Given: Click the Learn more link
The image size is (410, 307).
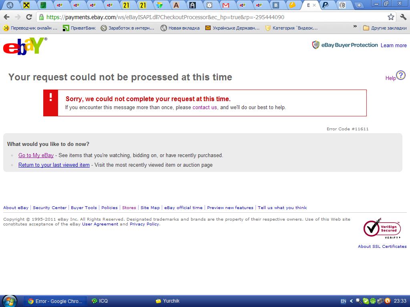Looking at the screenshot, I should tap(394, 46).
